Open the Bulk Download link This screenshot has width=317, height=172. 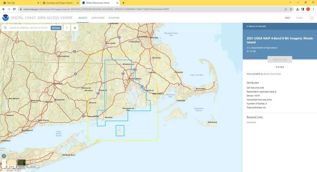coord(273,74)
